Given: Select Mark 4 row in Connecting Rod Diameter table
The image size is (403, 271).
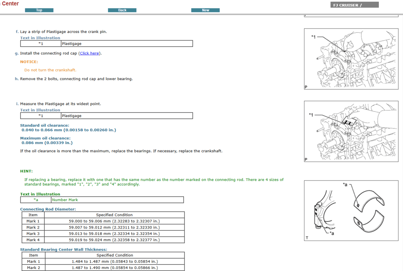Looking at the screenshot, I should click(x=103, y=240).
